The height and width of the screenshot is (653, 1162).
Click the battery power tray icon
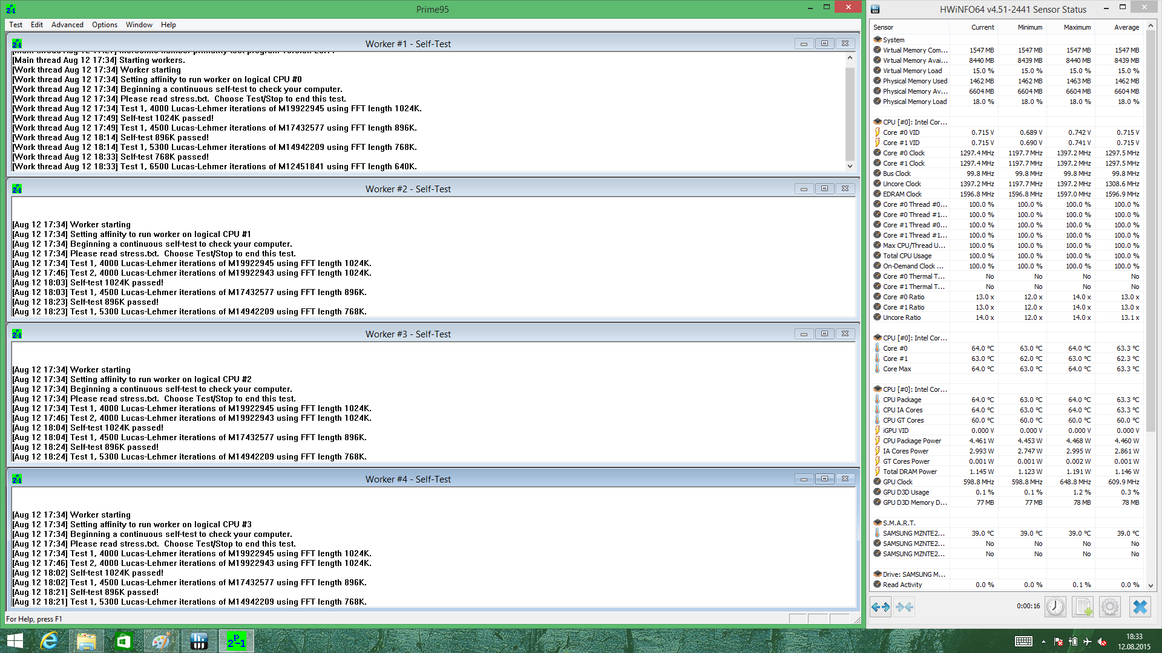[x=1073, y=642]
